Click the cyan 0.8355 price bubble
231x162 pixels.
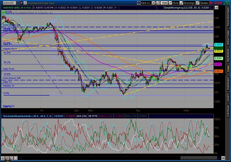pos(218,45)
